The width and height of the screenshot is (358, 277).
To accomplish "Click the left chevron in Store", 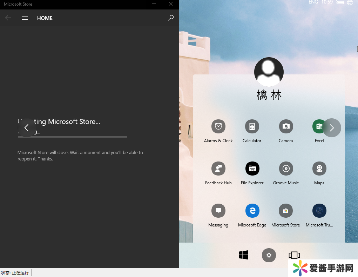I will (x=27, y=128).
